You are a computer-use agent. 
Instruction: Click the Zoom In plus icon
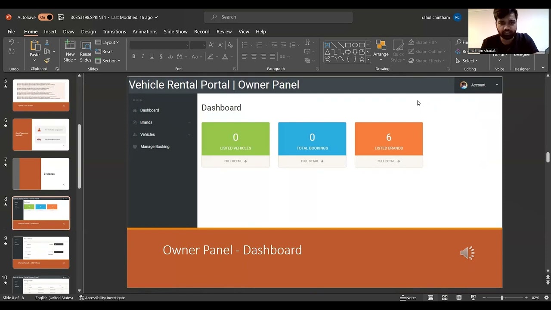tap(526, 298)
